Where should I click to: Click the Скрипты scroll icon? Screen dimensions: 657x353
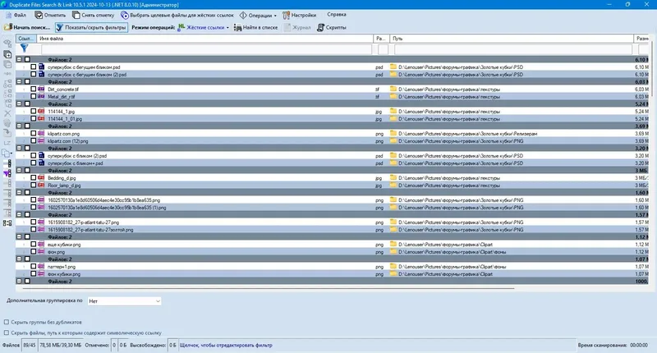tap(320, 28)
